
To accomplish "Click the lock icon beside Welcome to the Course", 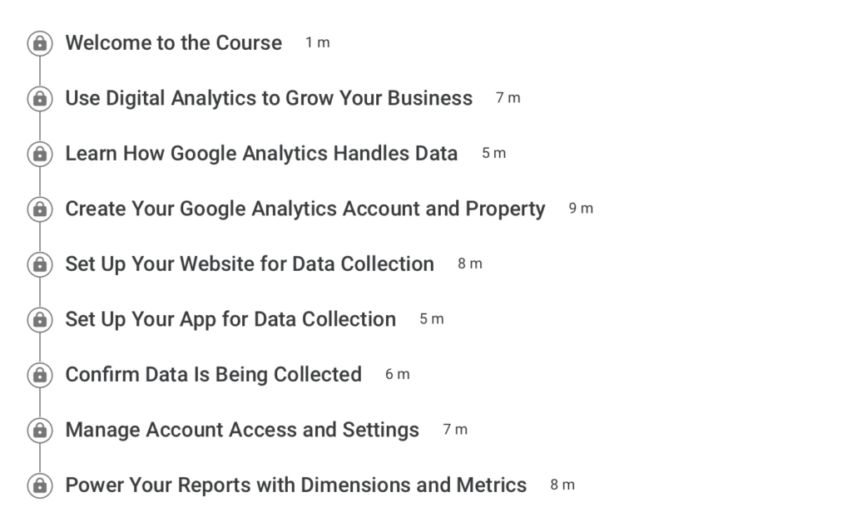I will (x=40, y=42).
